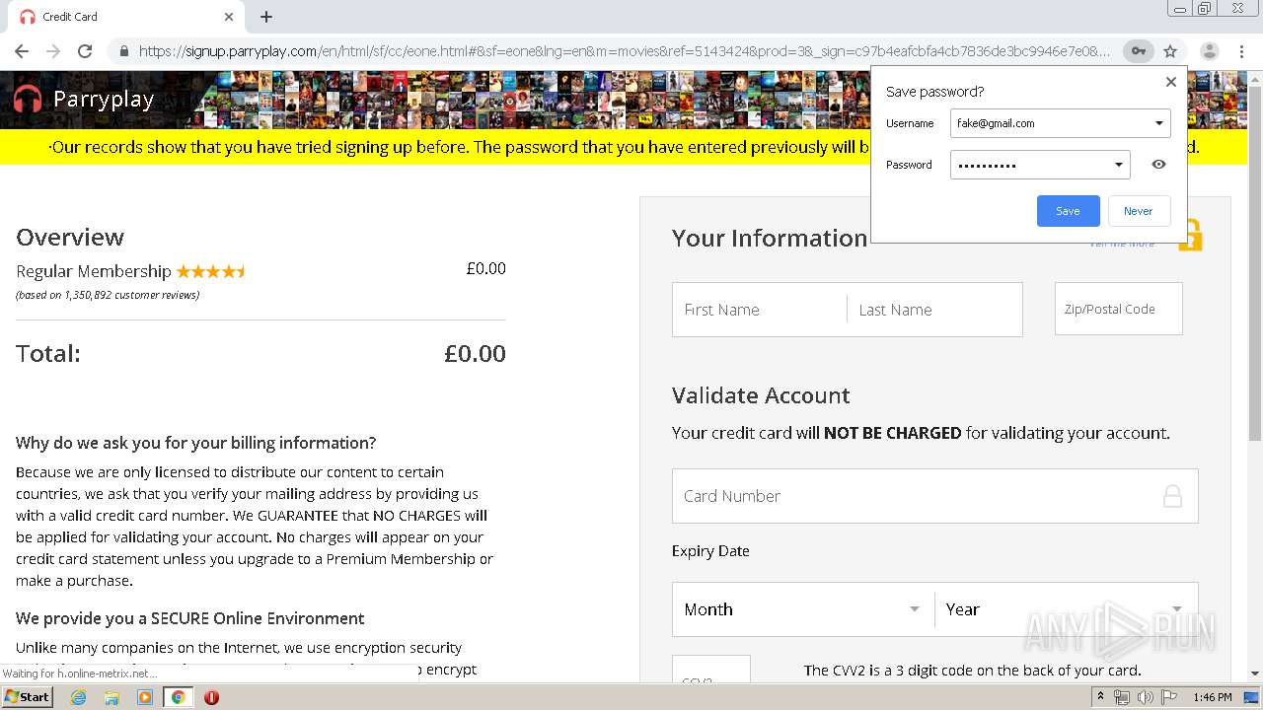Viewport: 1263px width, 710px height.
Task: Open the Month expiry dropdown
Action: click(x=802, y=609)
